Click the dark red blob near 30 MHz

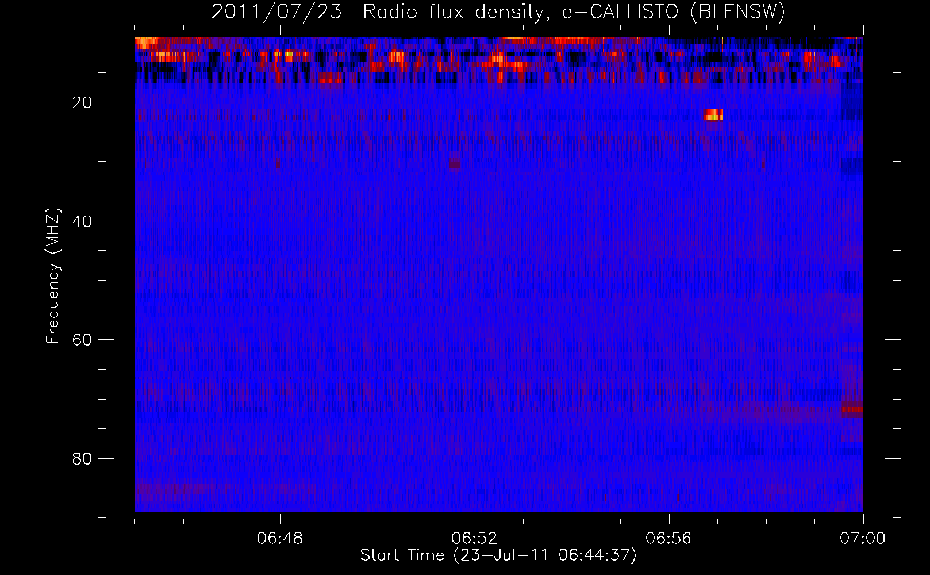tap(455, 160)
